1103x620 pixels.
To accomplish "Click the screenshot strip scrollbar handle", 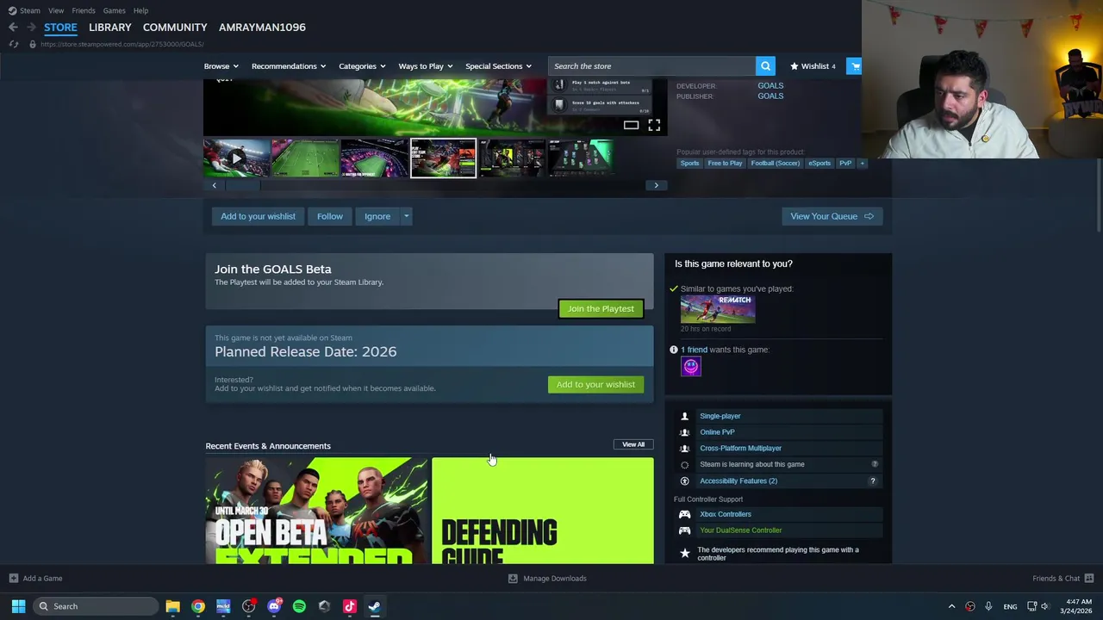I will click(242, 185).
